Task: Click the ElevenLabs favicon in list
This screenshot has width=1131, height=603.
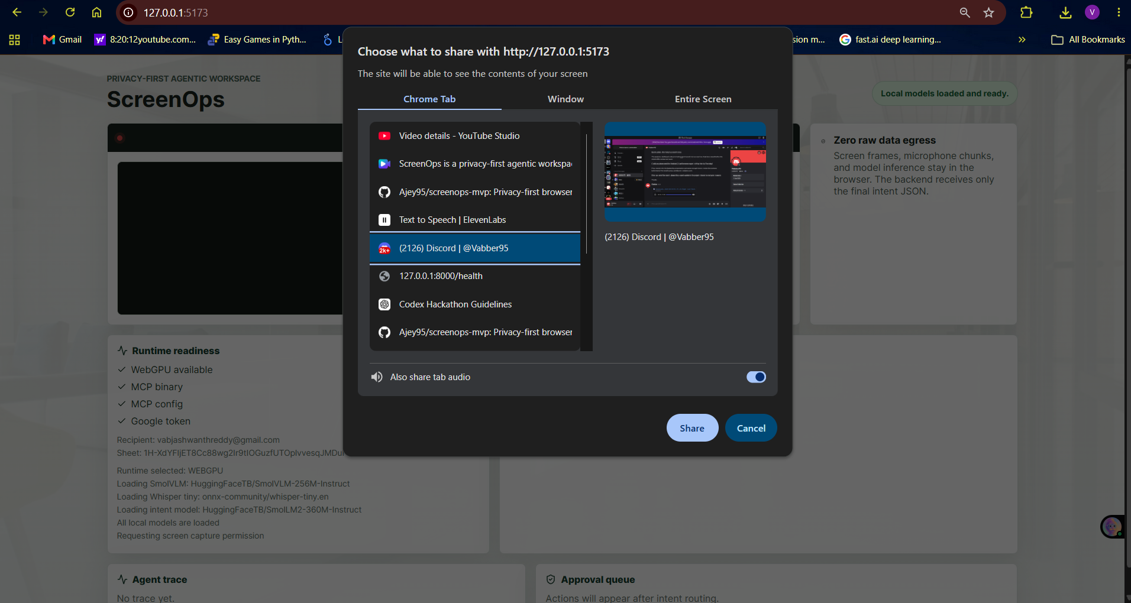Action: point(384,220)
